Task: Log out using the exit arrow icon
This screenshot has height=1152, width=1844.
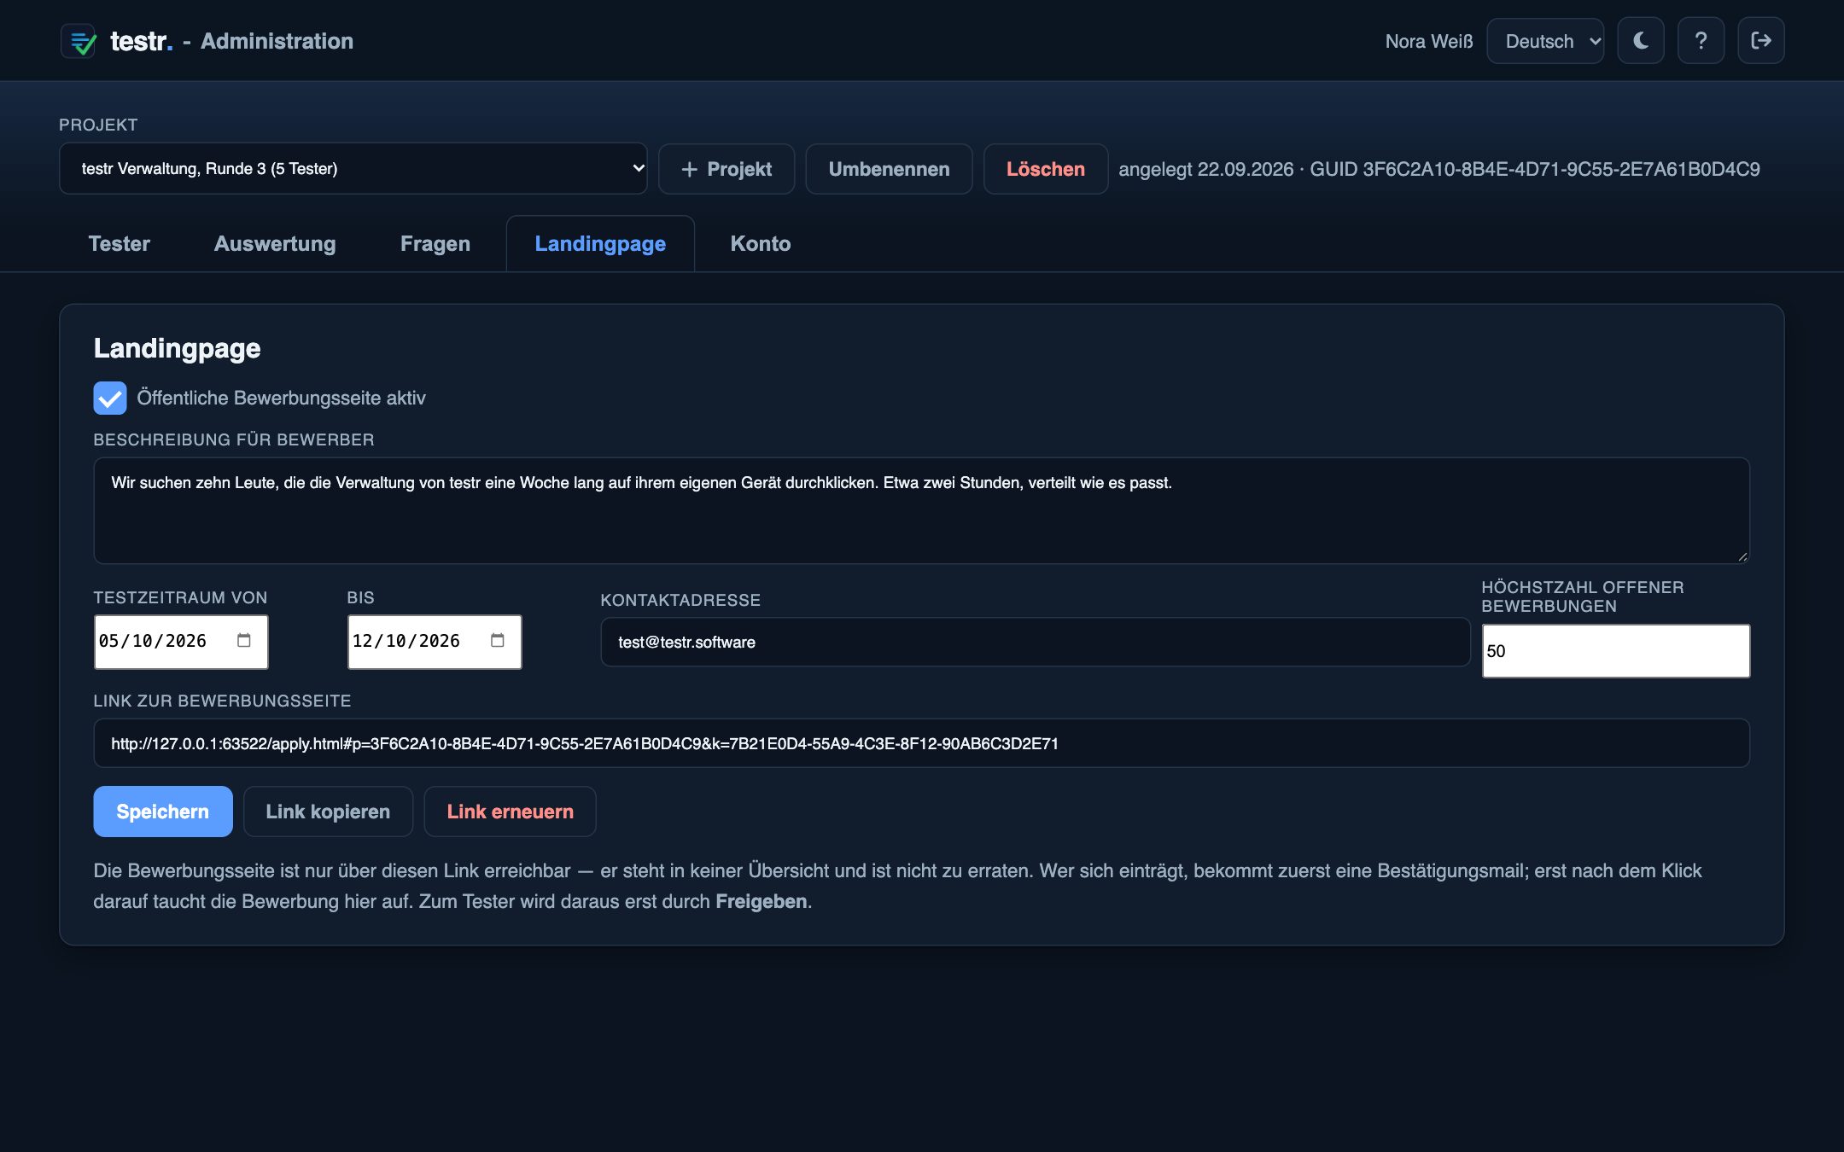Action: tap(1760, 41)
